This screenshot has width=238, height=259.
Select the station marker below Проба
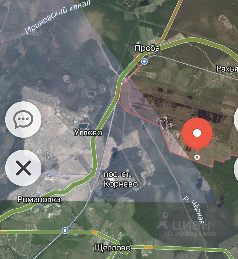(145, 62)
